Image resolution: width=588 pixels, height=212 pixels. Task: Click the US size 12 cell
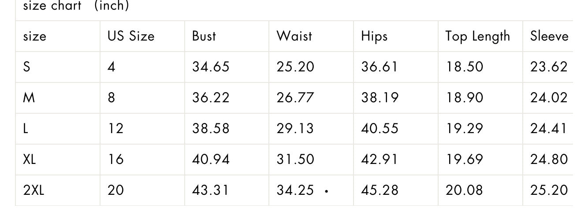point(115,129)
